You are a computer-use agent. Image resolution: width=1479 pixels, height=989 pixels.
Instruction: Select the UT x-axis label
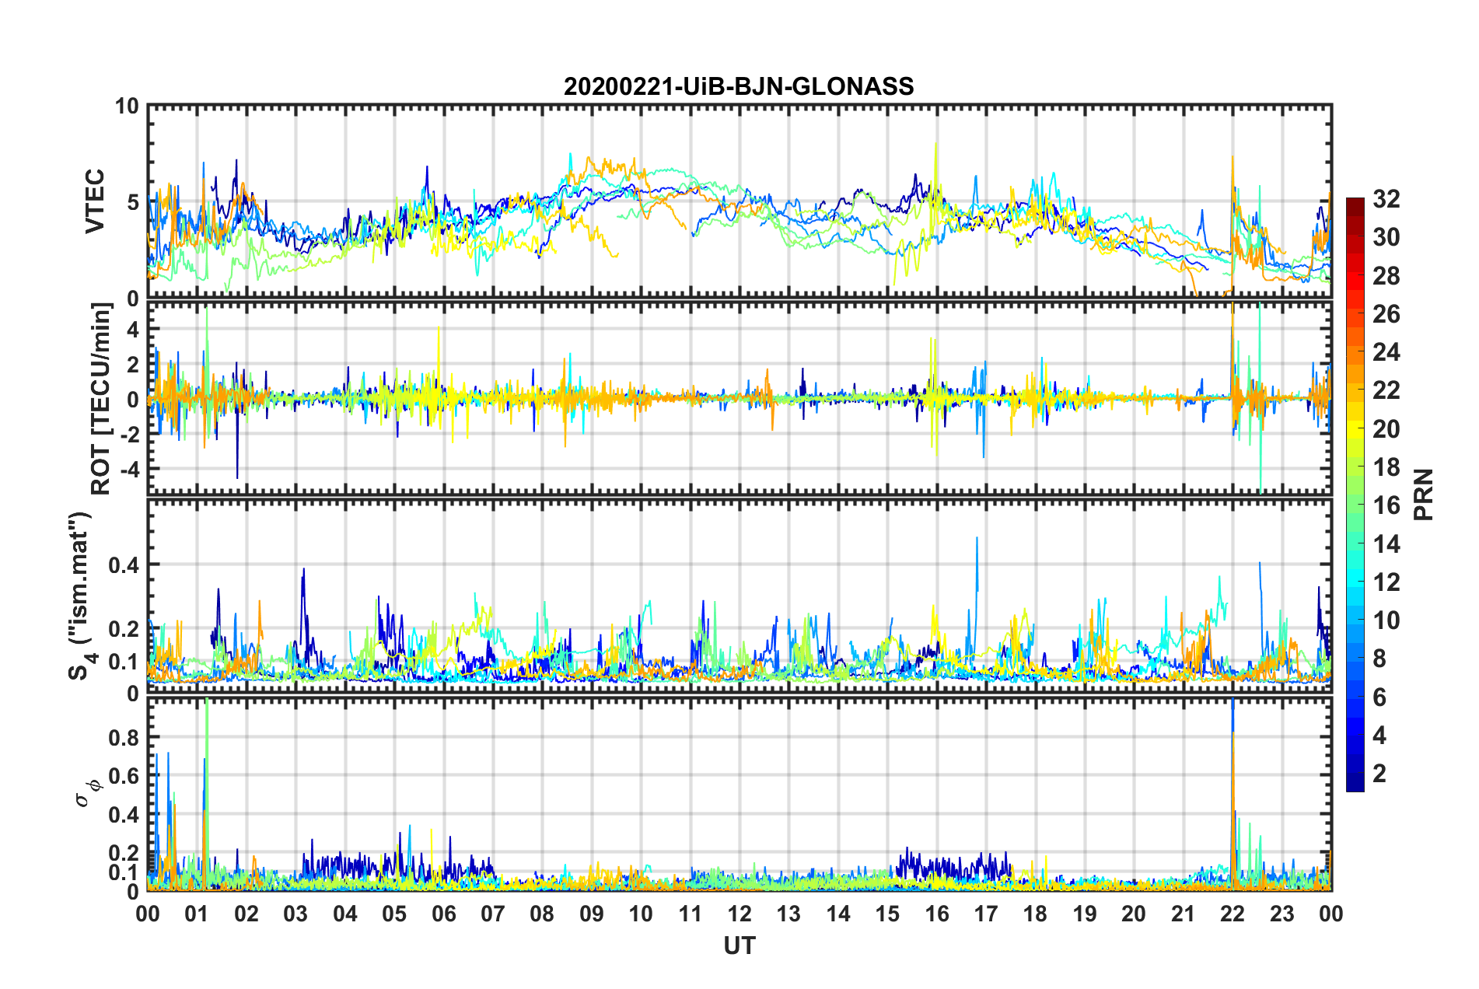[739, 945]
